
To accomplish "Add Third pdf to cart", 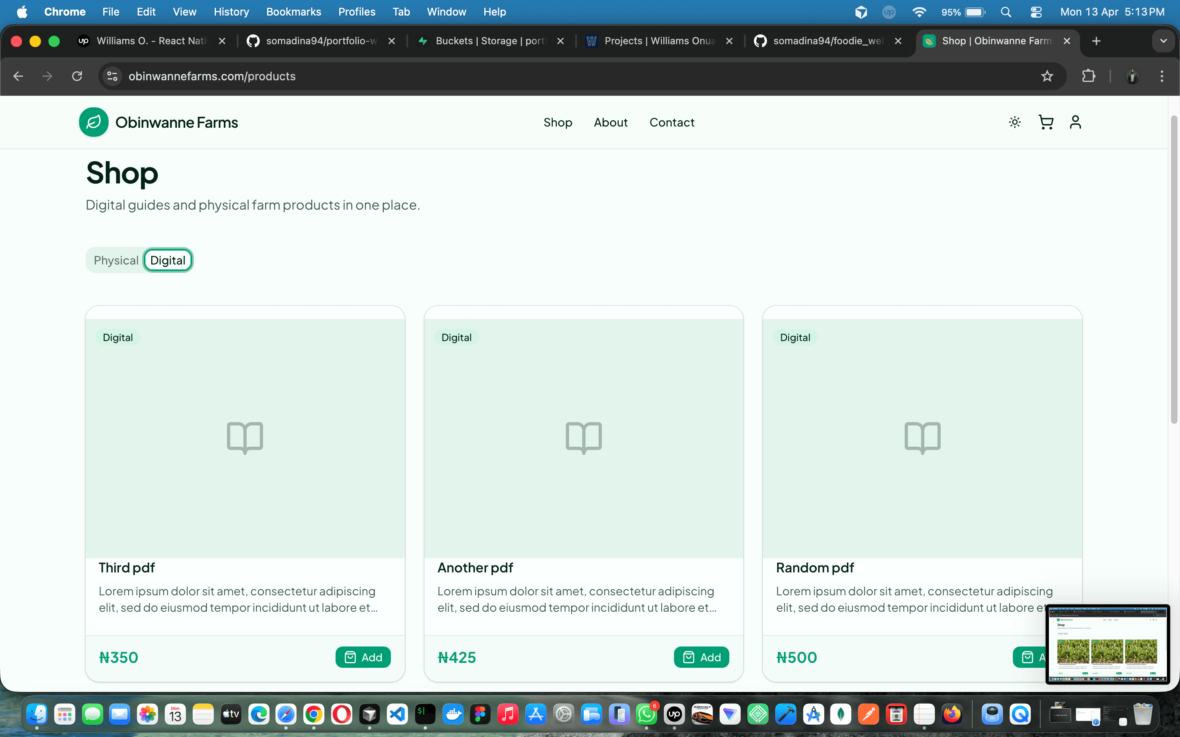I will pyautogui.click(x=363, y=657).
